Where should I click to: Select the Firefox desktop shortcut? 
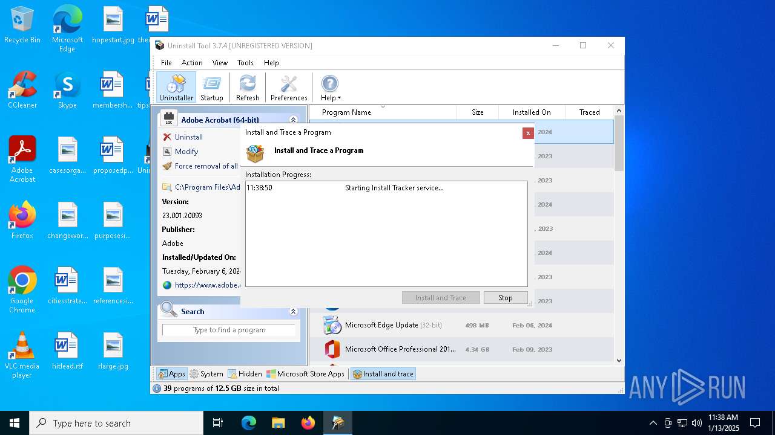tap(22, 221)
